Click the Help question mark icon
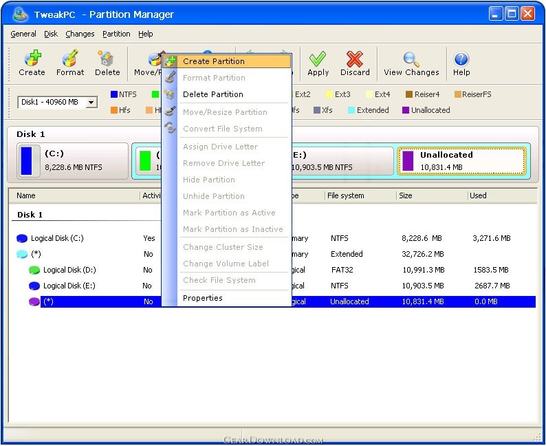The height and width of the screenshot is (446, 546). pos(461,59)
